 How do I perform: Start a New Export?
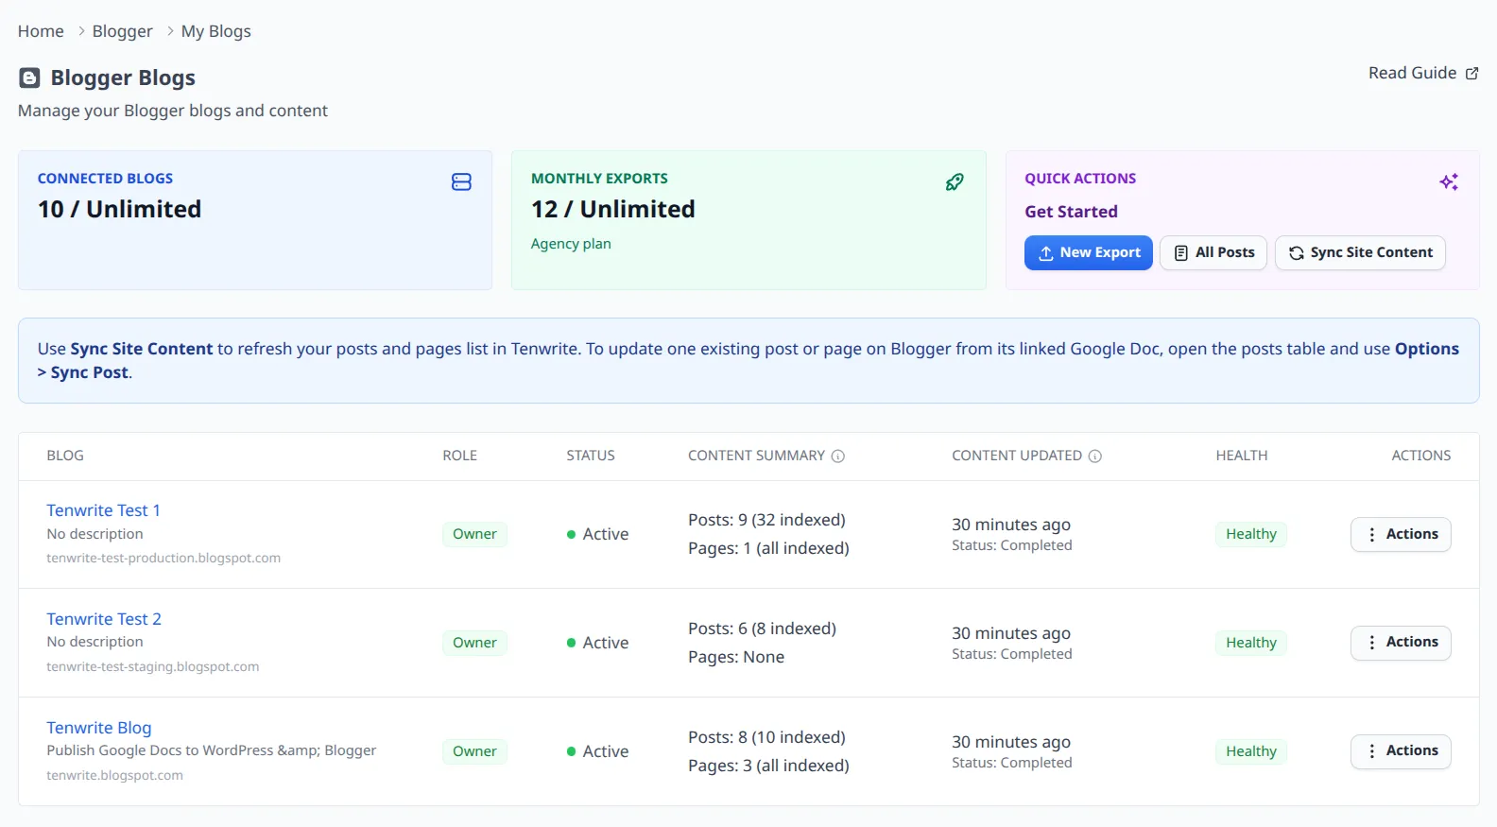point(1089,252)
